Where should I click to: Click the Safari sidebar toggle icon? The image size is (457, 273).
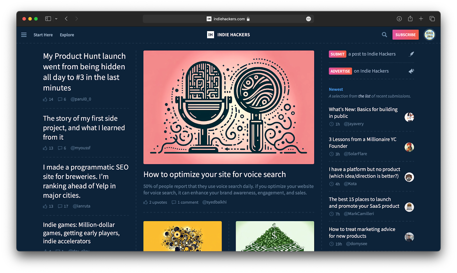48,19
